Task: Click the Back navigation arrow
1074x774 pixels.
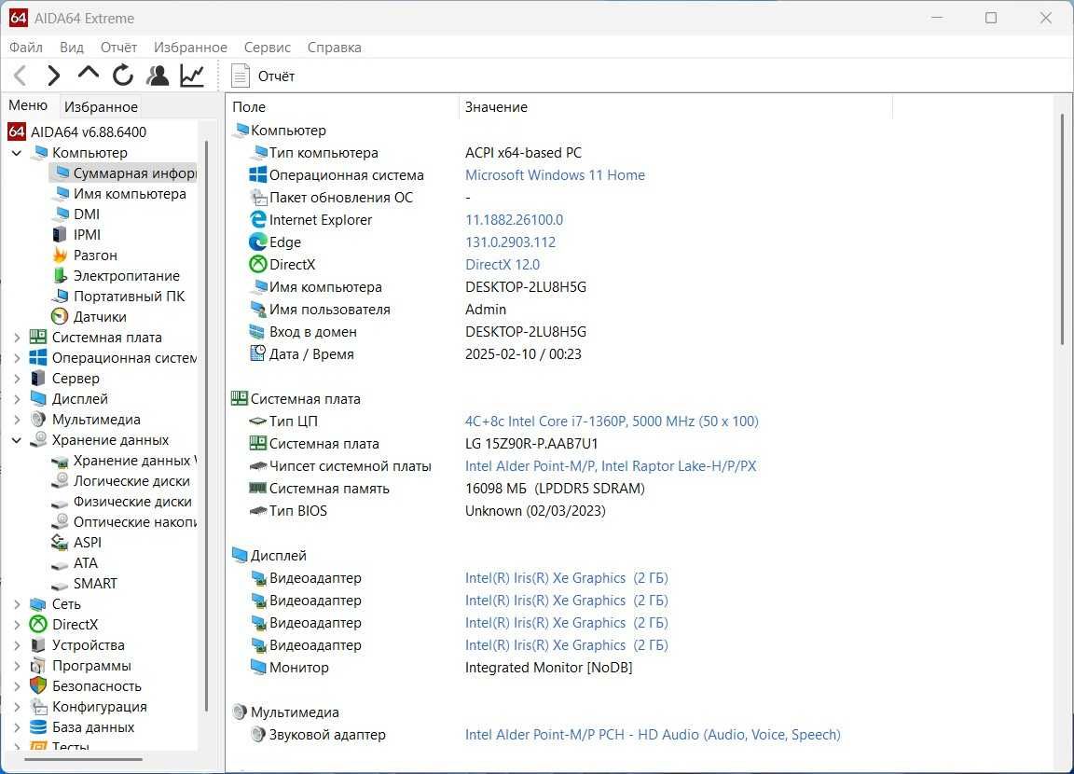Action: (21, 76)
